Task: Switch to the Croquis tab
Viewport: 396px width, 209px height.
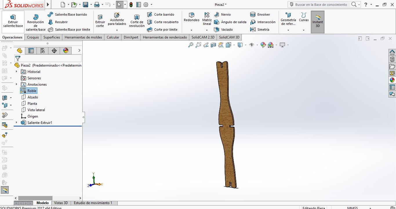Action: tap(33, 37)
